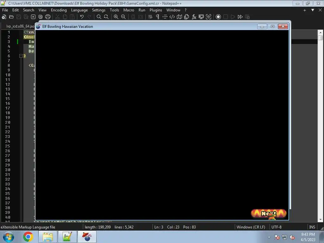Image resolution: width=324 pixels, height=243 pixels.
Task: Click the Undo arrow icon
Action: [x=82, y=17]
